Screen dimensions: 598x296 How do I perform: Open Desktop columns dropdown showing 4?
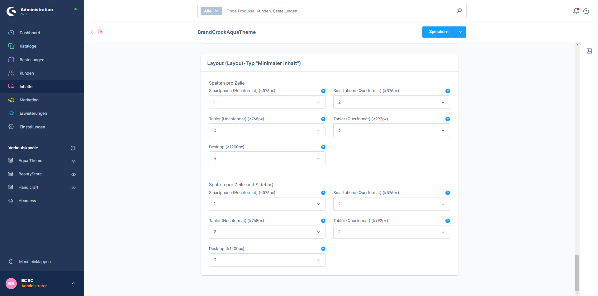point(267,158)
